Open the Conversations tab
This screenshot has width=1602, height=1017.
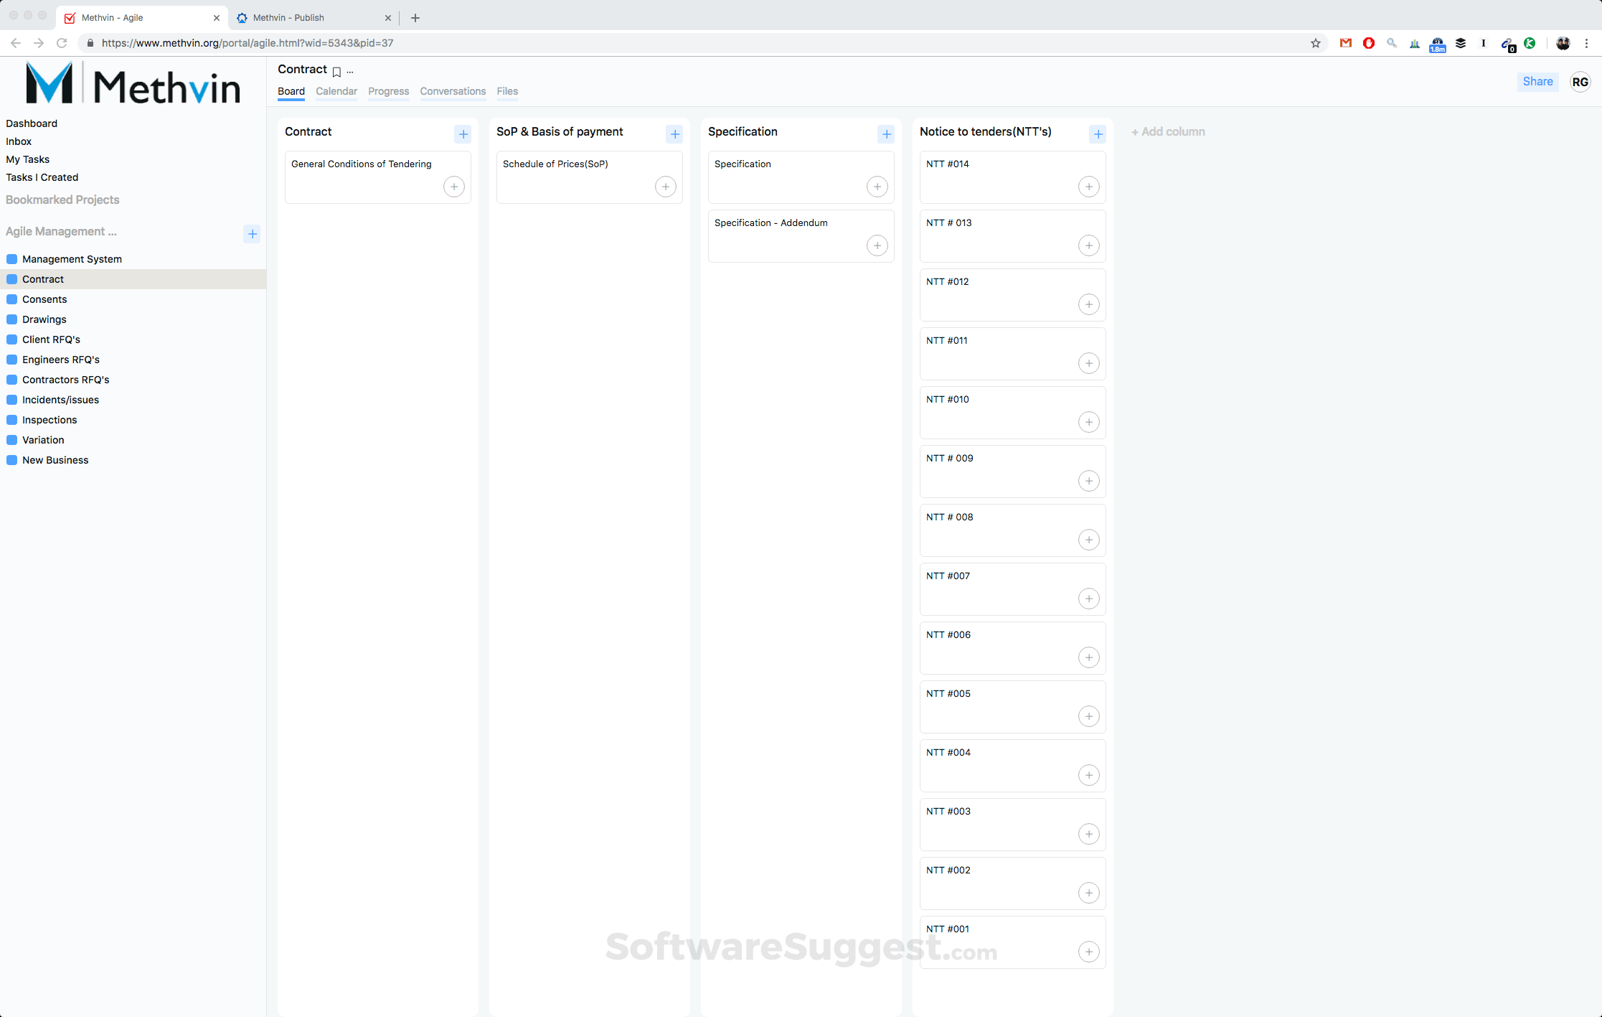pyautogui.click(x=453, y=91)
